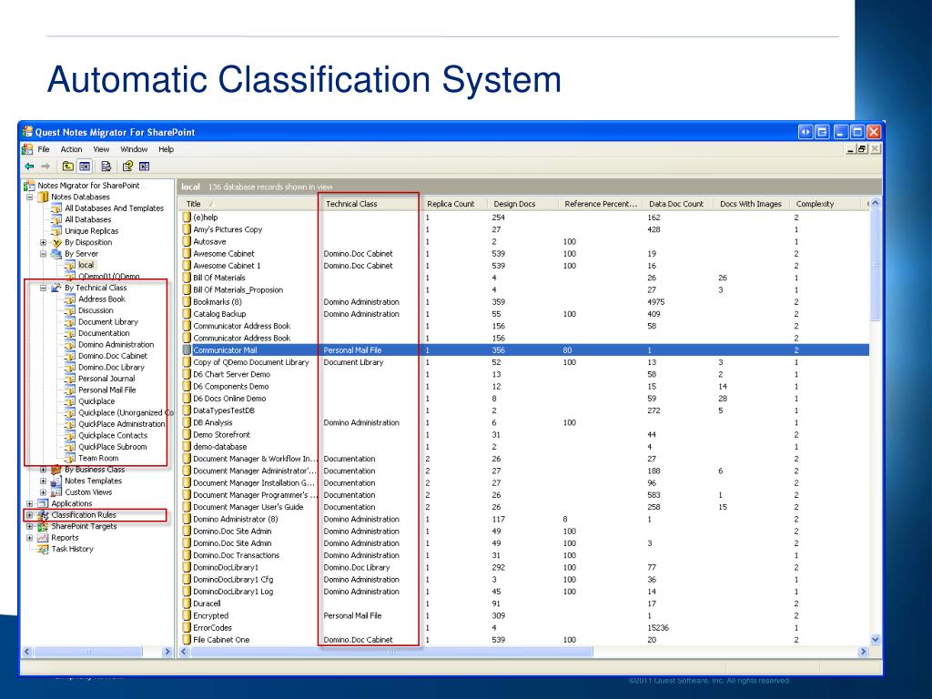Click the database list's horizontal scroll-right arrow
This screenshot has width=932, height=699.
(x=863, y=652)
